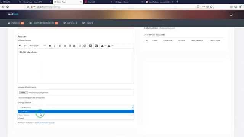Open the page actions three-dot menu

[x=204, y=7]
